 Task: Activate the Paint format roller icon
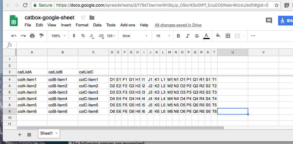[x=41, y=36]
